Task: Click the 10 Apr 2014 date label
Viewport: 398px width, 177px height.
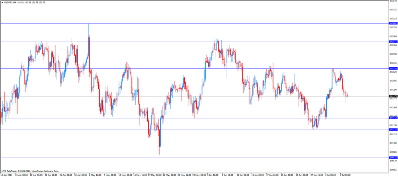Action: coord(6,175)
